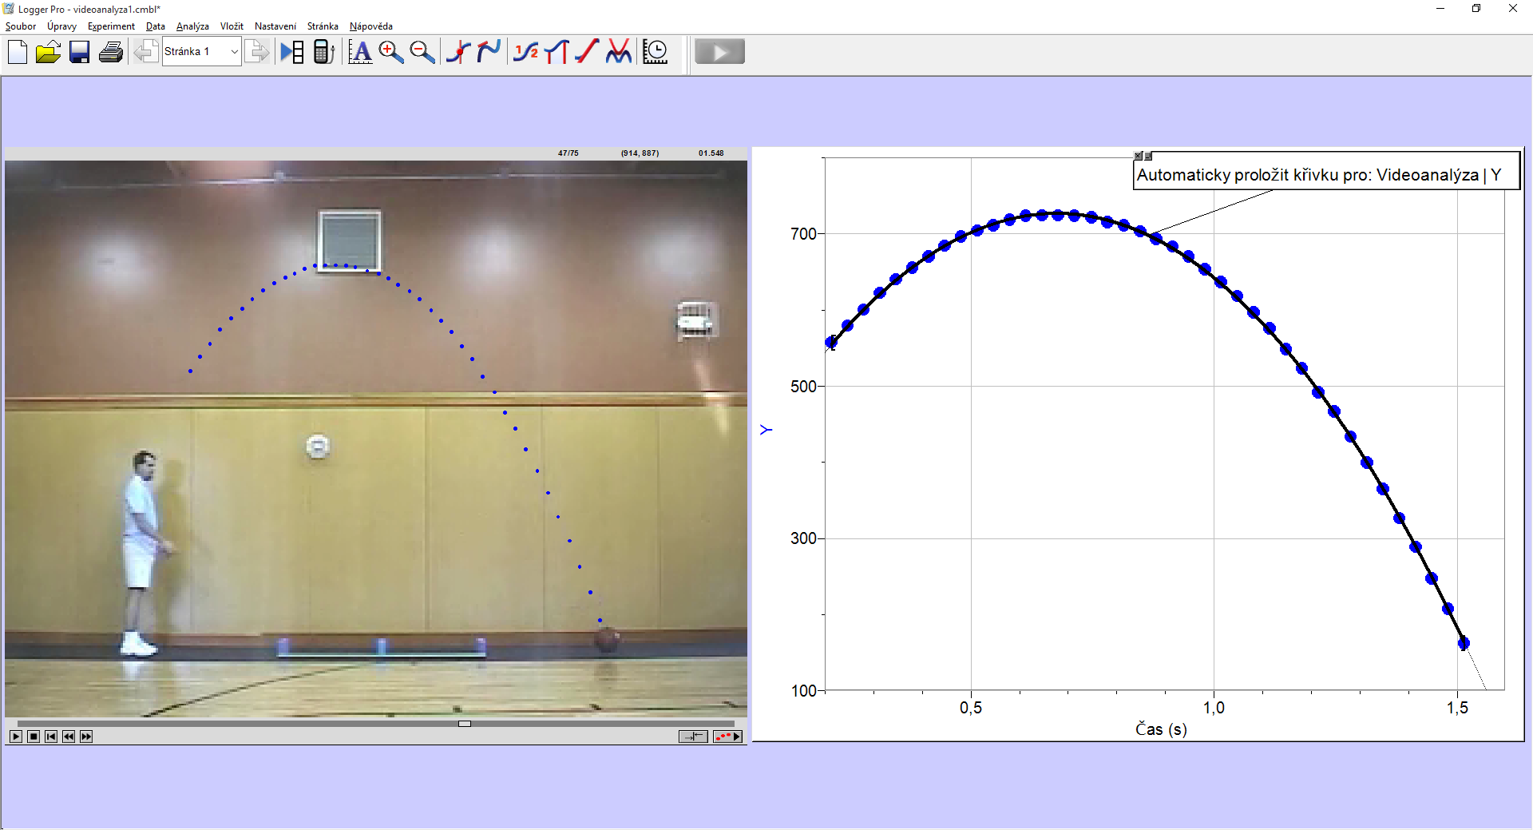Step back one video frame
This screenshot has width=1533, height=830.
(69, 737)
